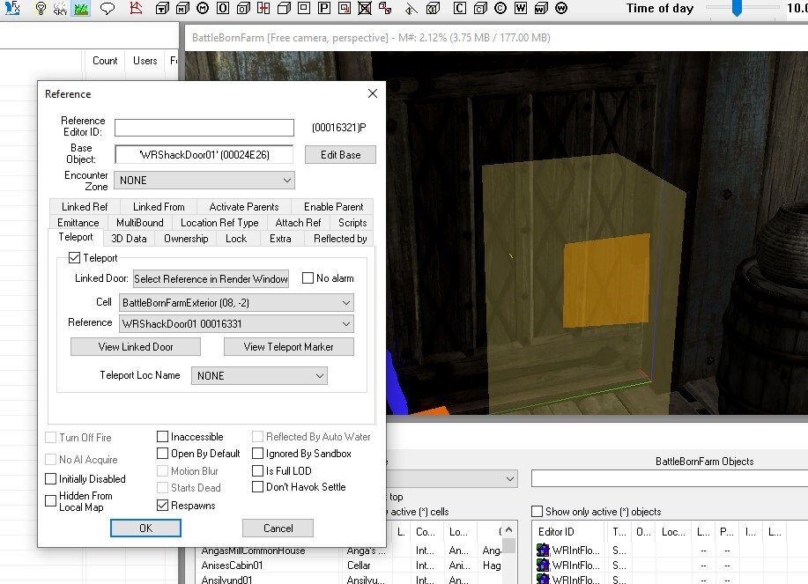The image size is (808, 584).
Task: Uncheck the Respawns checkbox
Action: coord(162,506)
